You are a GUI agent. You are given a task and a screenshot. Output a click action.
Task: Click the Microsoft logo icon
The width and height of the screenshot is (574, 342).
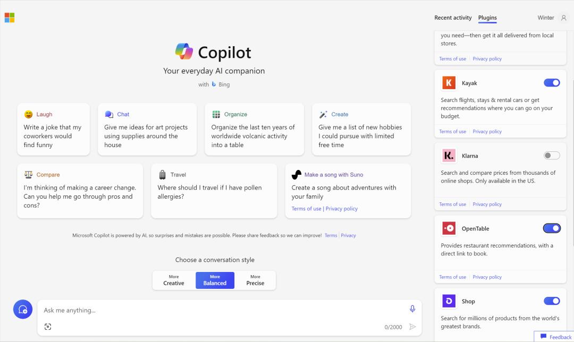tap(10, 18)
